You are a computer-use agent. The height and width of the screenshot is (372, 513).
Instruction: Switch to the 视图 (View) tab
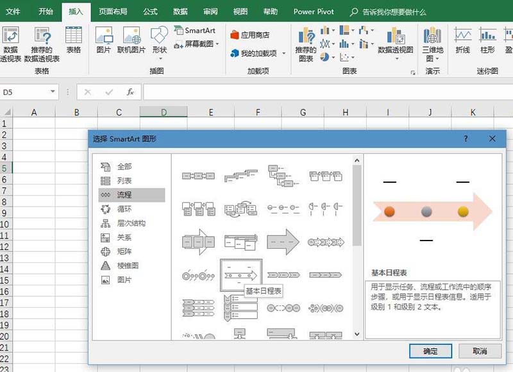[240, 12]
